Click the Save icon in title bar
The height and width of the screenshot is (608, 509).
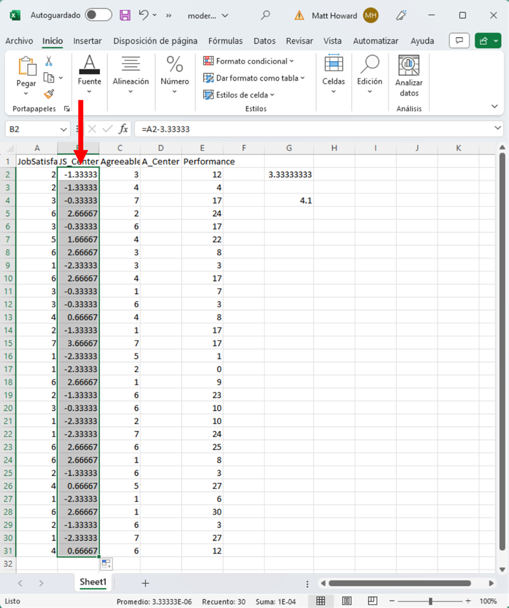point(125,15)
